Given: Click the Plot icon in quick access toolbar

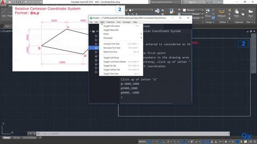Looking at the screenshot, I should 26,2.
